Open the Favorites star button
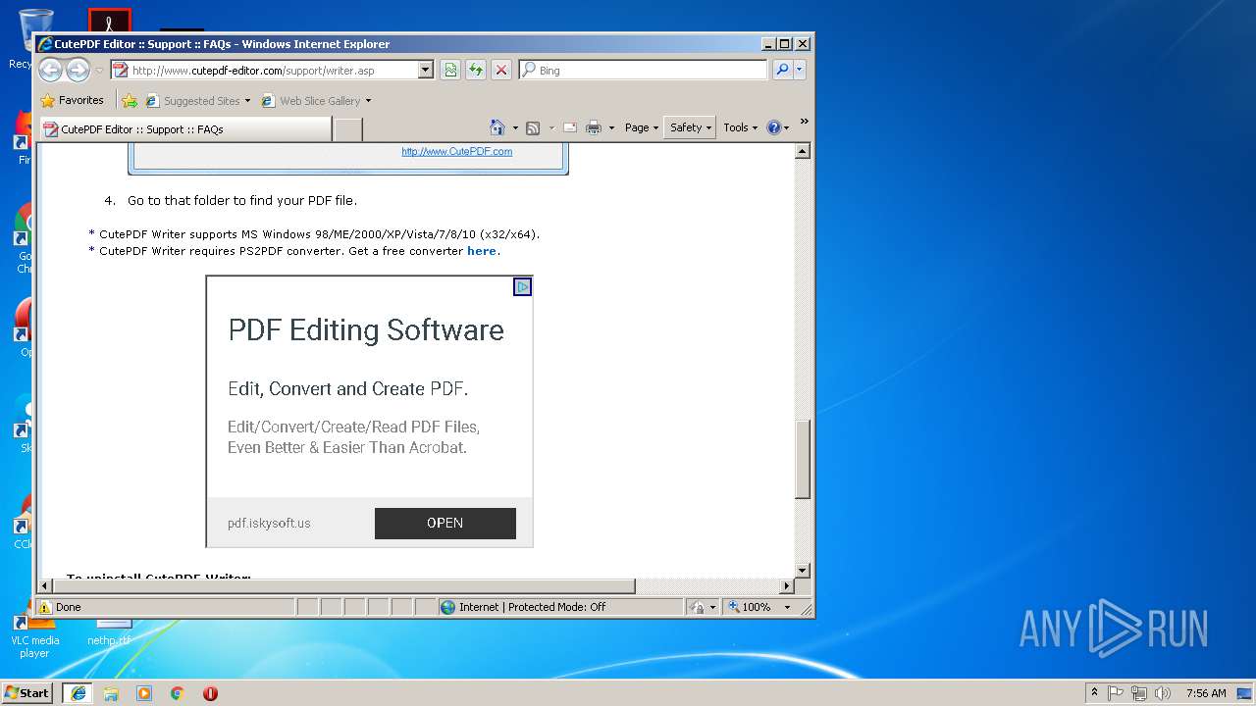 pyautogui.click(x=72, y=100)
